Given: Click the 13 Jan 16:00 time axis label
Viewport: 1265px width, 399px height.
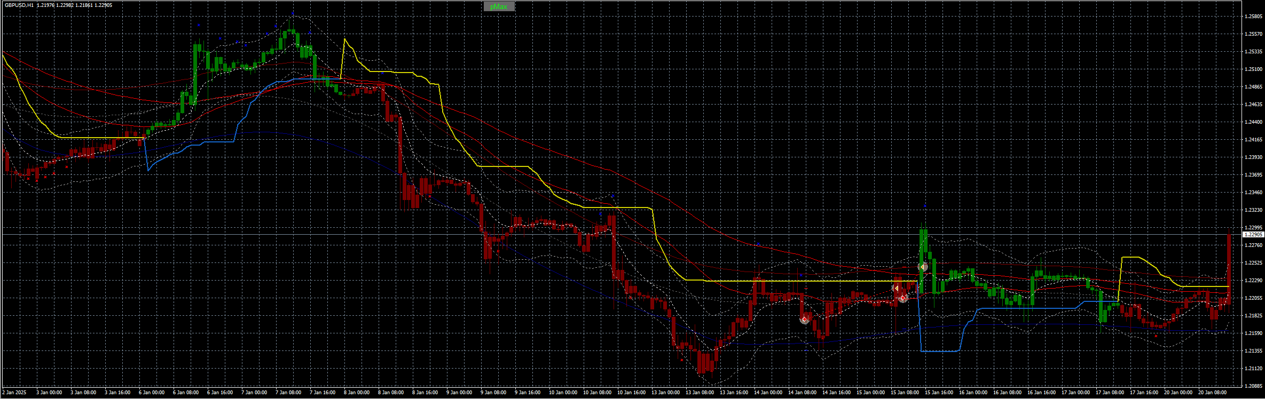Looking at the screenshot, I should pyautogui.click(x=734, y=393).
